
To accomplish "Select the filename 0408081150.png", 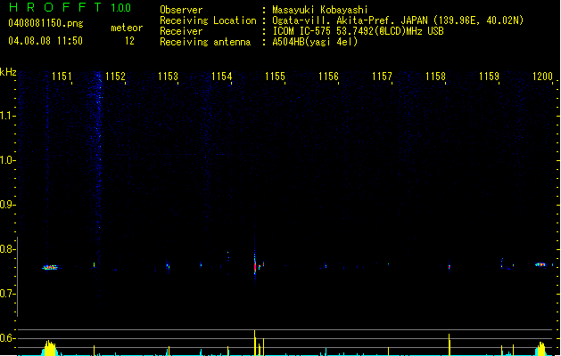I will tap(45, 23).
